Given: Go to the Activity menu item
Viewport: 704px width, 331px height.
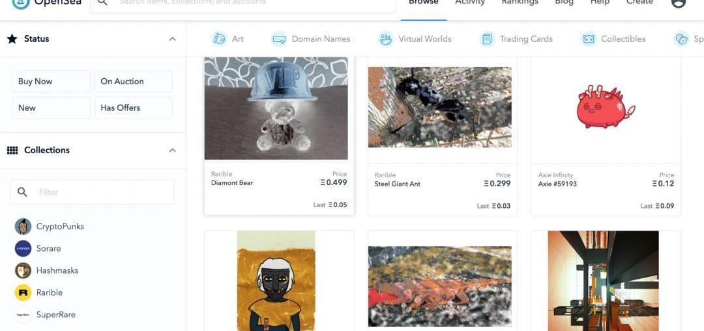Looking at the screenshot, I should point(470,2).
